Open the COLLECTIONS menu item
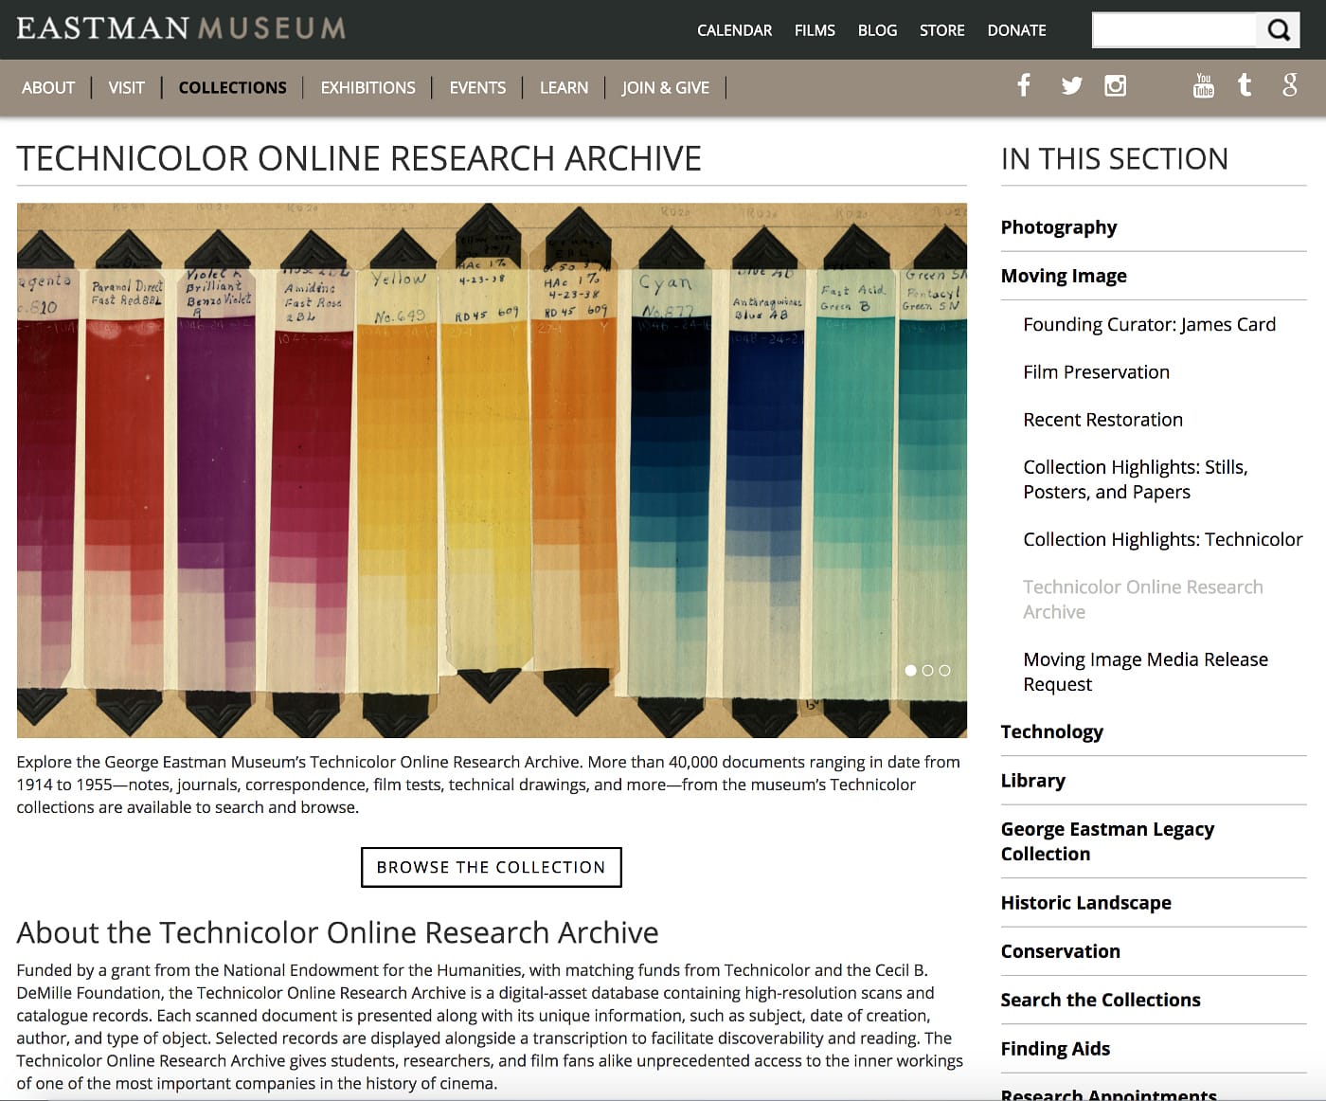Image resolution: width=1326 pixels, height=1101 pixels. pos(232,87)
